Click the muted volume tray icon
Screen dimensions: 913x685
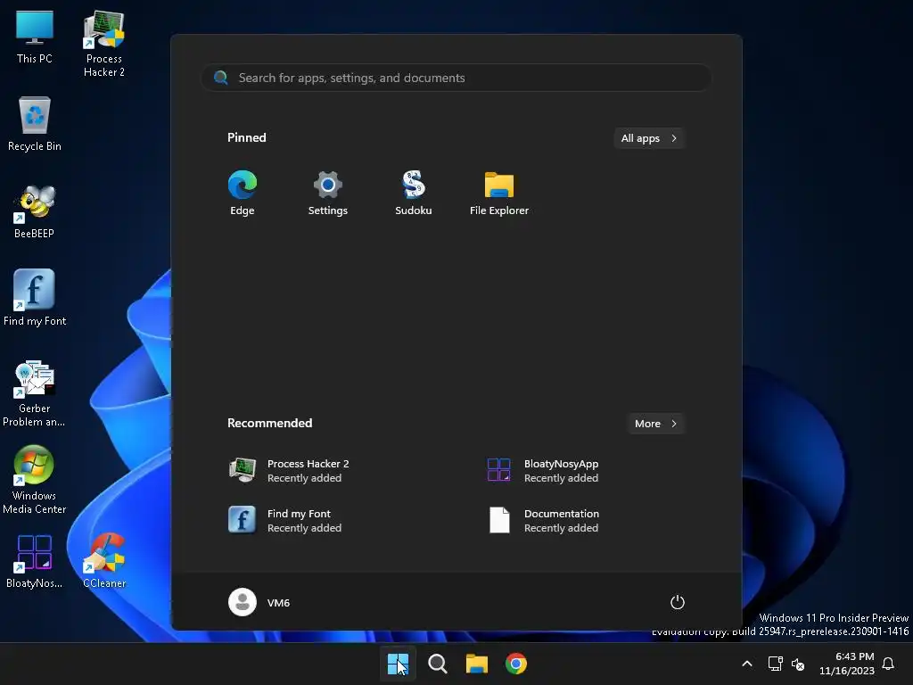[x=798, y=664]
